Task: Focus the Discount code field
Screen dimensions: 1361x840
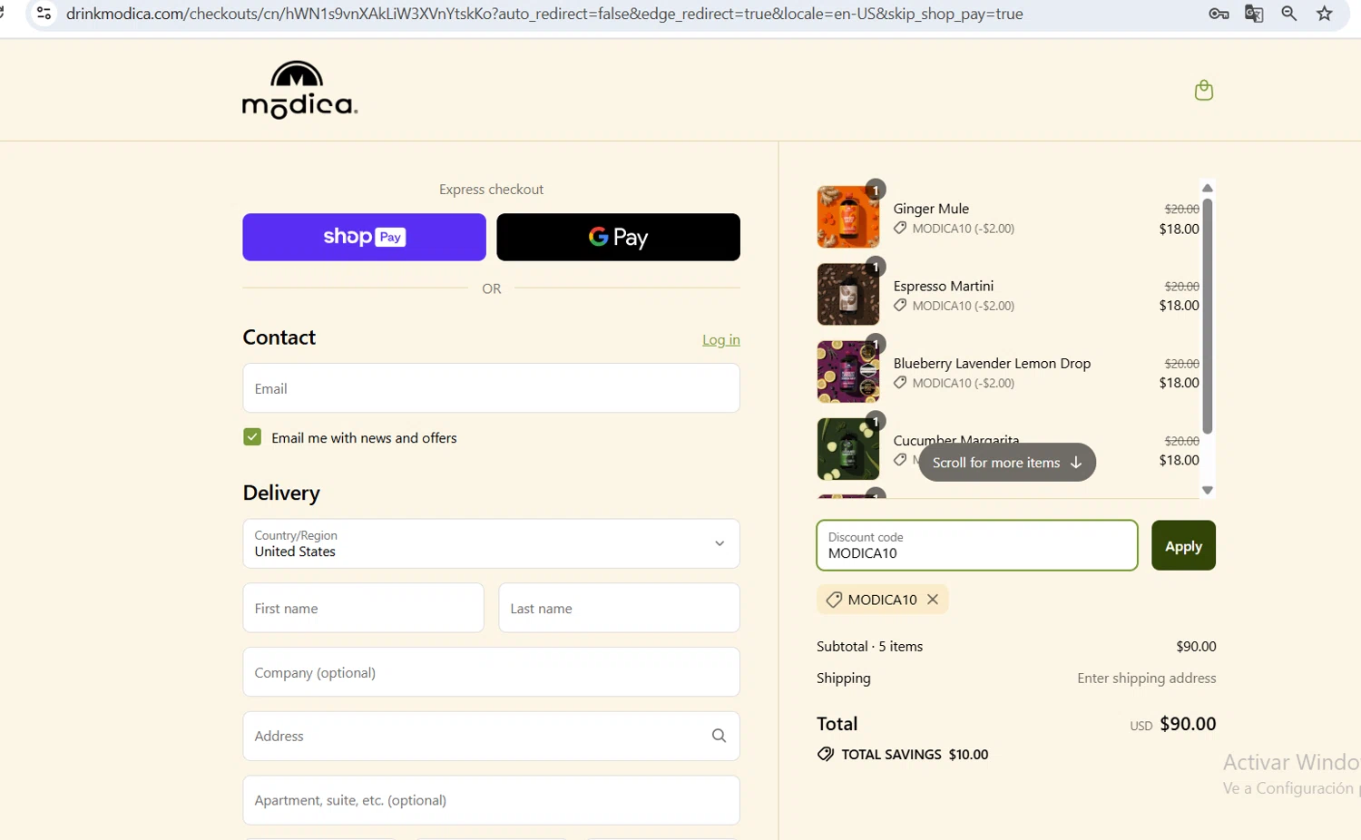Action: [x=976, y=545]
